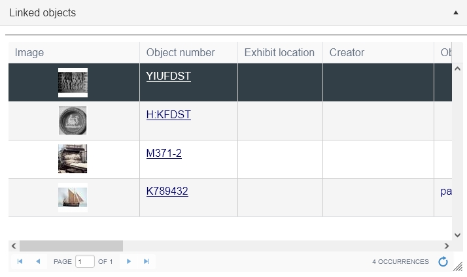Click the vertical scrollbar up arrow
Image resolution: width=467 pixels, height=277 pixels.
(458, 69)
